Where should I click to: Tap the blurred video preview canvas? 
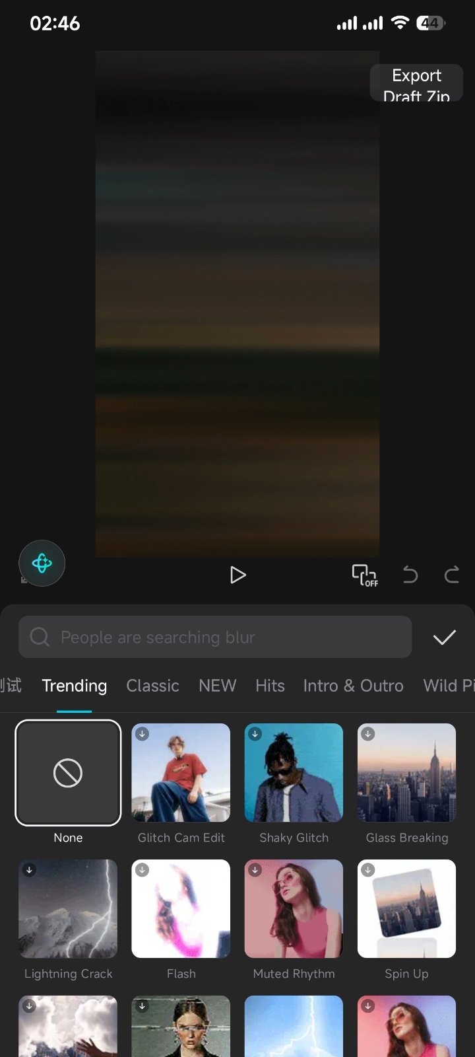click(x=237, y=304)
